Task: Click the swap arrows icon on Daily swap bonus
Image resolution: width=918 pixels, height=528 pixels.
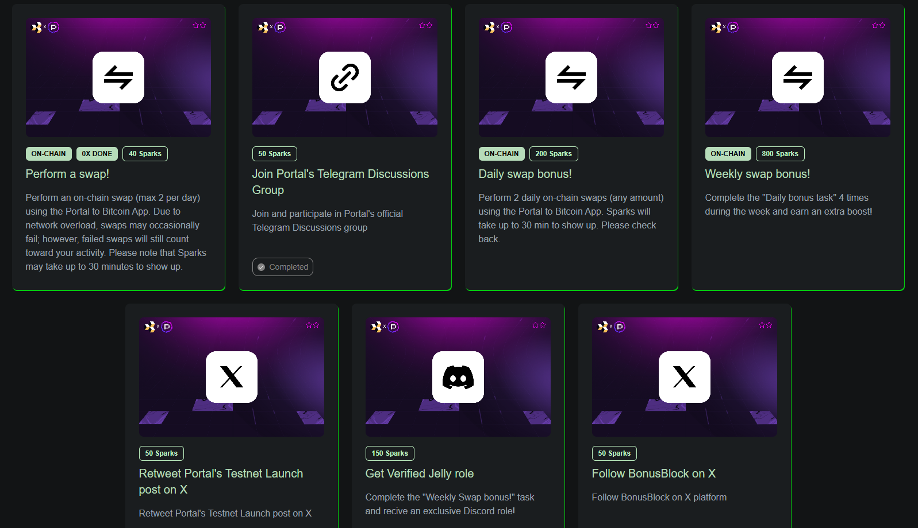Action: tap(571, 77)
